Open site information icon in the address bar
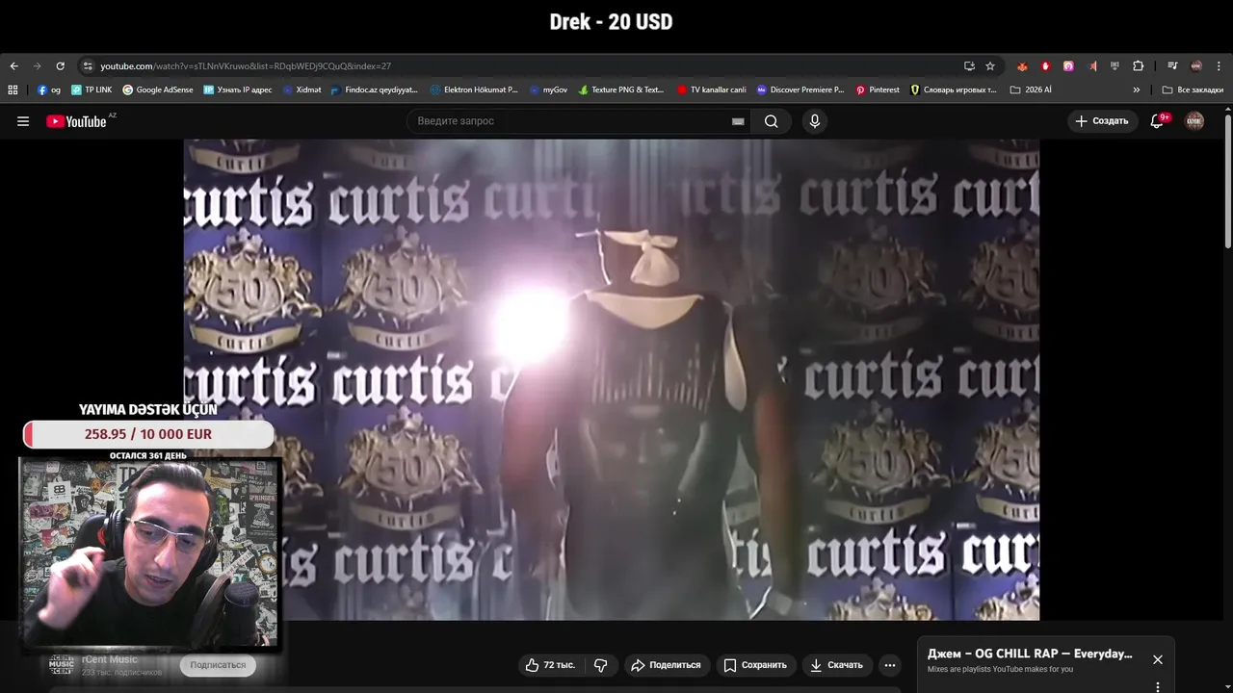This screenshot has height=693, width=1233. click(x=88, y=66)
